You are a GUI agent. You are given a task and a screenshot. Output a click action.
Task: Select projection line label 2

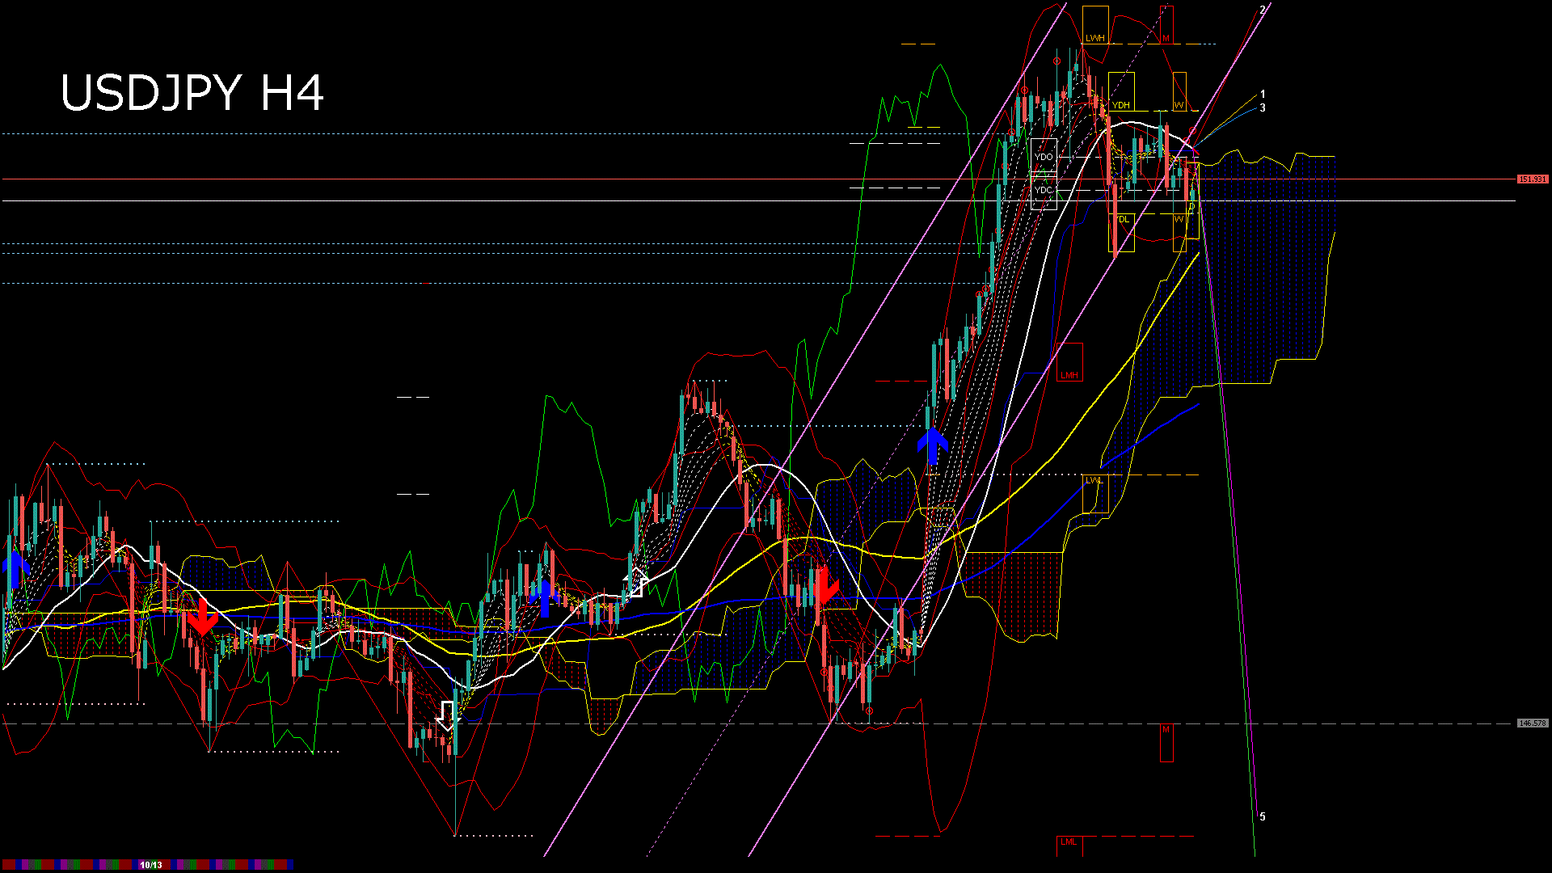coord(1263,10)
